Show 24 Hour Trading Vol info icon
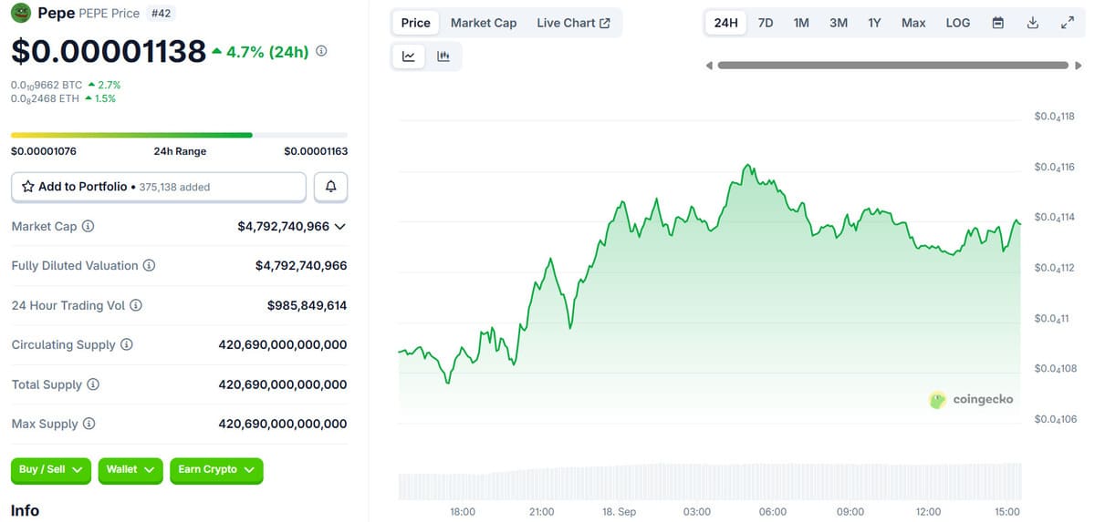The height and width of the screenshot is (522, 1095). (x=136, y=305)
